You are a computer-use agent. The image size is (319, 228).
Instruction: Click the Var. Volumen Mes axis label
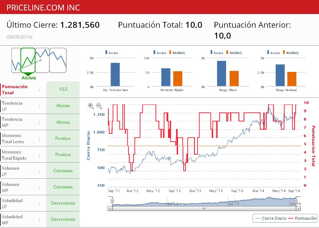(115, 90)
